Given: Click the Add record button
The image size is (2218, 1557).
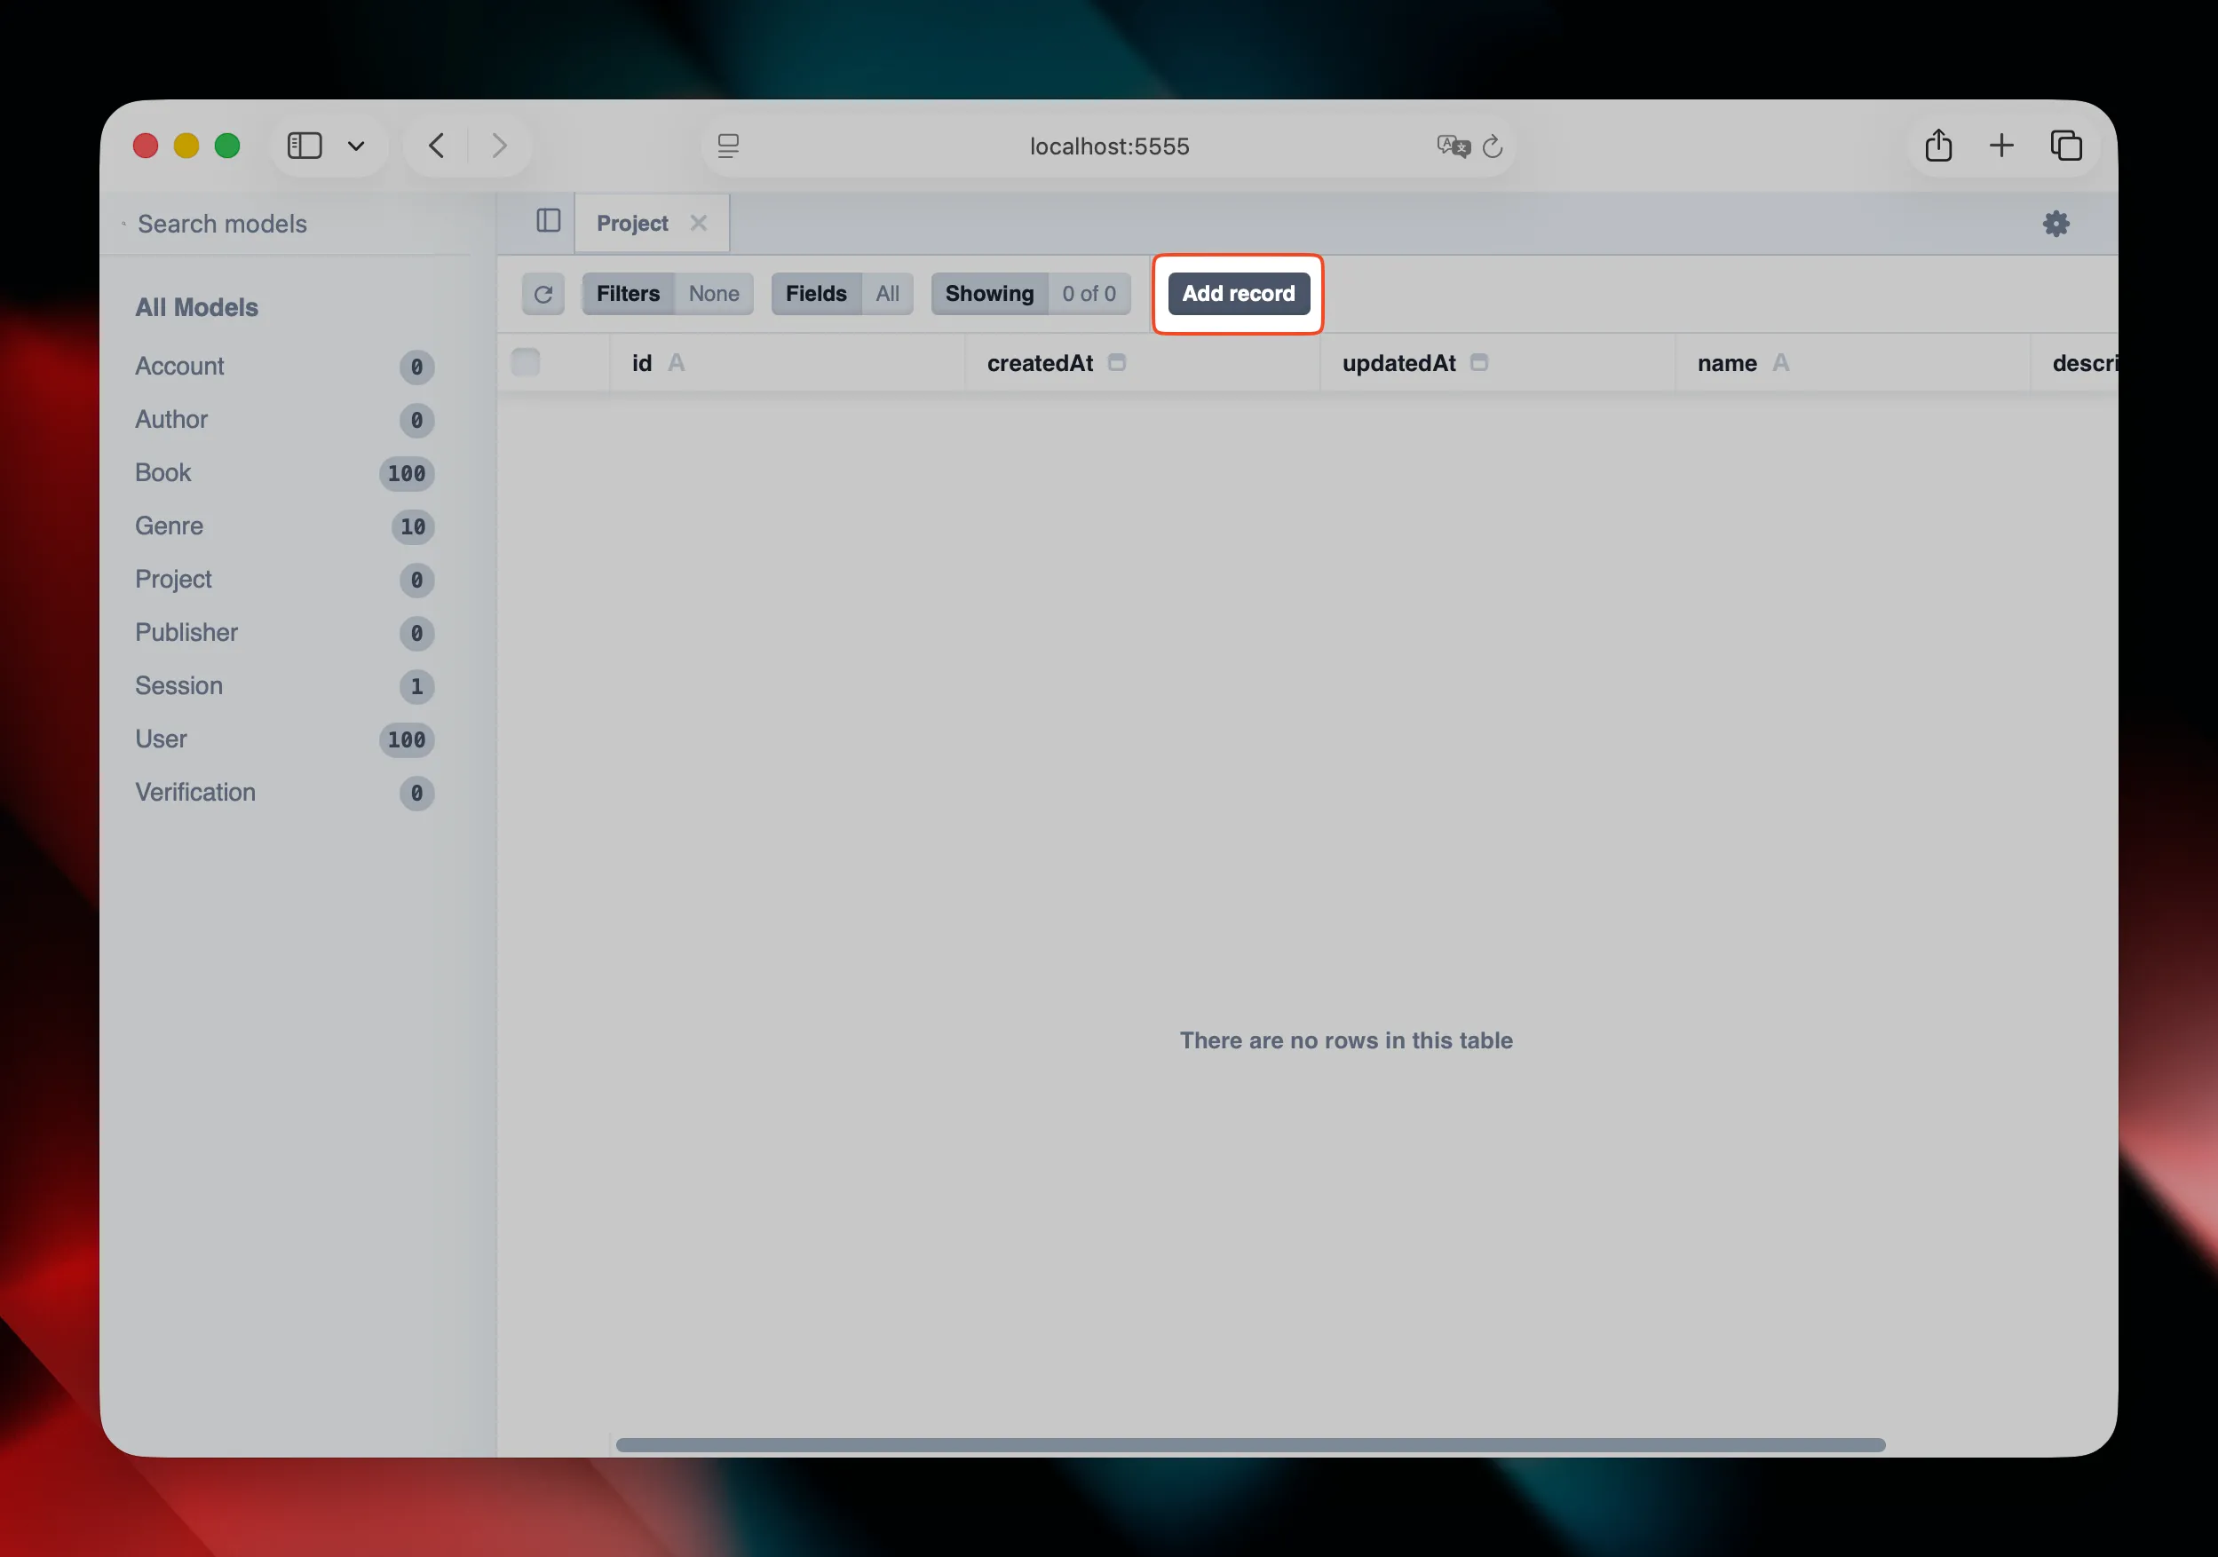Looking at the screenshot, I should click(1238, 294).
